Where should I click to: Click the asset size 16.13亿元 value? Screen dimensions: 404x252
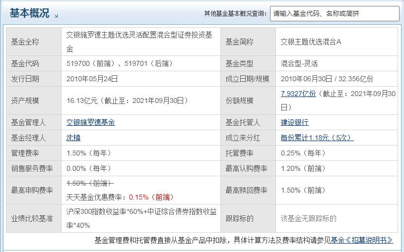(82, 101)
